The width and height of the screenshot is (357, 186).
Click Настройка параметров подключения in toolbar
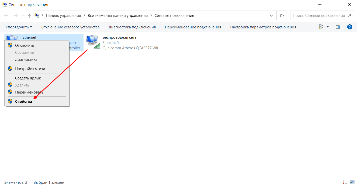263,27
